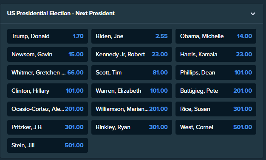Viewport: 266px width, 160px height.
Task: Collapse the US Presidential Election market chevron
Action: tap(253, 14)
